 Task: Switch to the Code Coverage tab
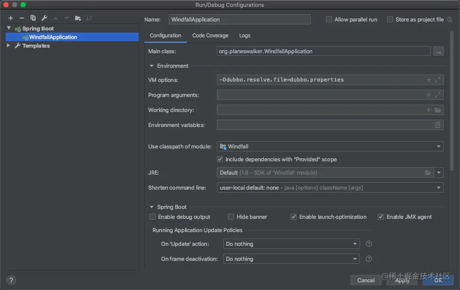(210, 36)
